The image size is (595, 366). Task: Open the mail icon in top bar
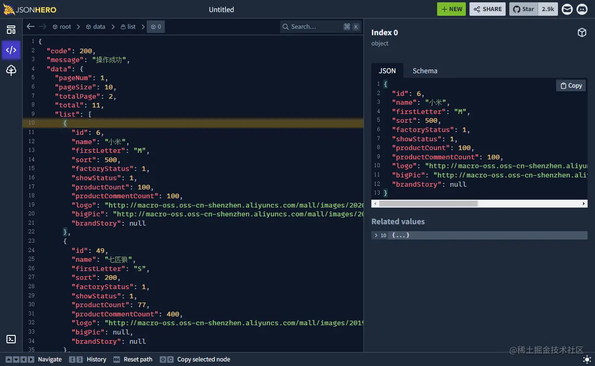tap(567, 9)
